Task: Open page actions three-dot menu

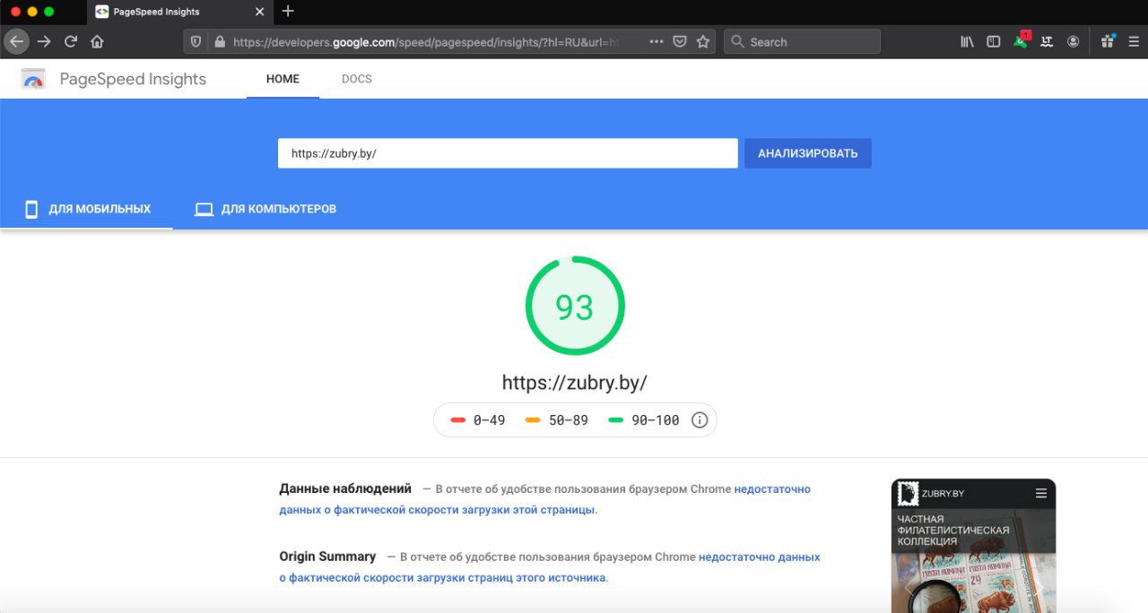Action: 656,41
